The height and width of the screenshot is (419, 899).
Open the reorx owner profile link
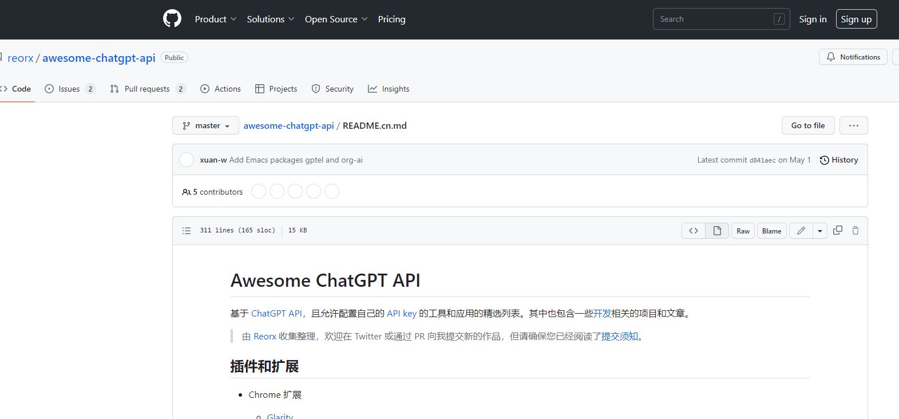pyautogui.click(x=21, y=58)
